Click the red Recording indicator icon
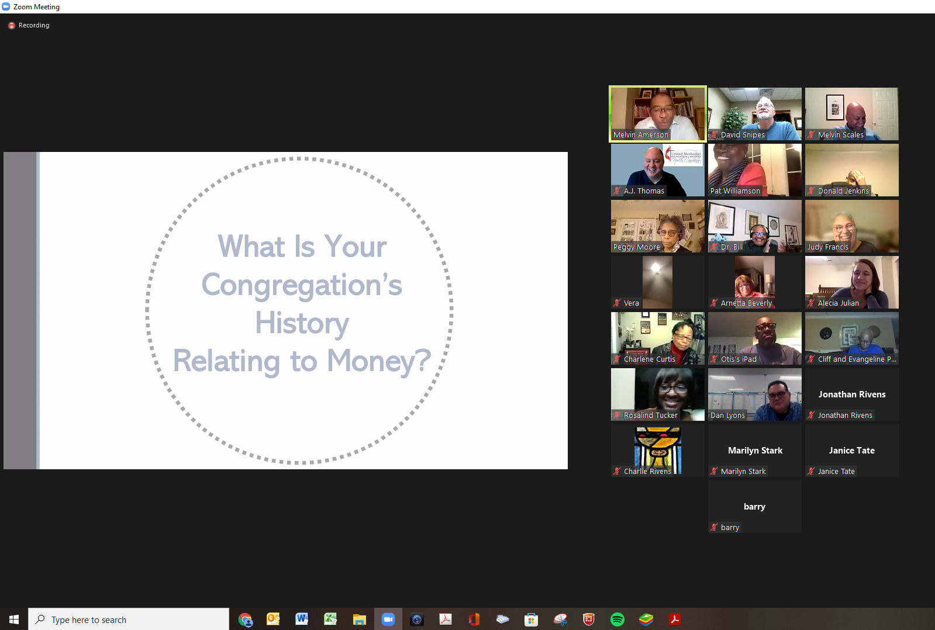 (x=11, y=26)
